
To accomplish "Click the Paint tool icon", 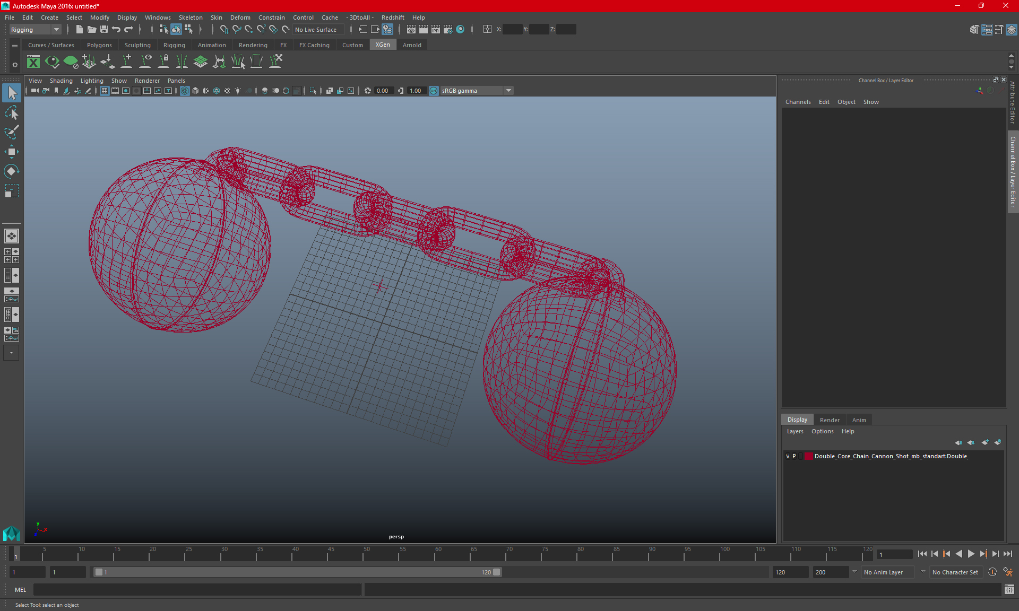I will pos(12,132).
